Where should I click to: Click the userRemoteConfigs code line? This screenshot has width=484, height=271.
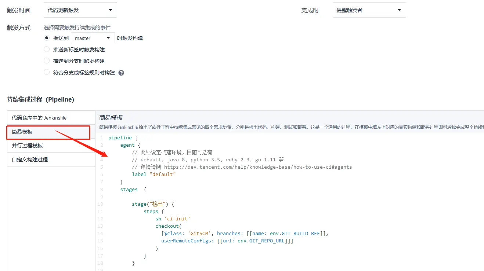tap(227, 241)
